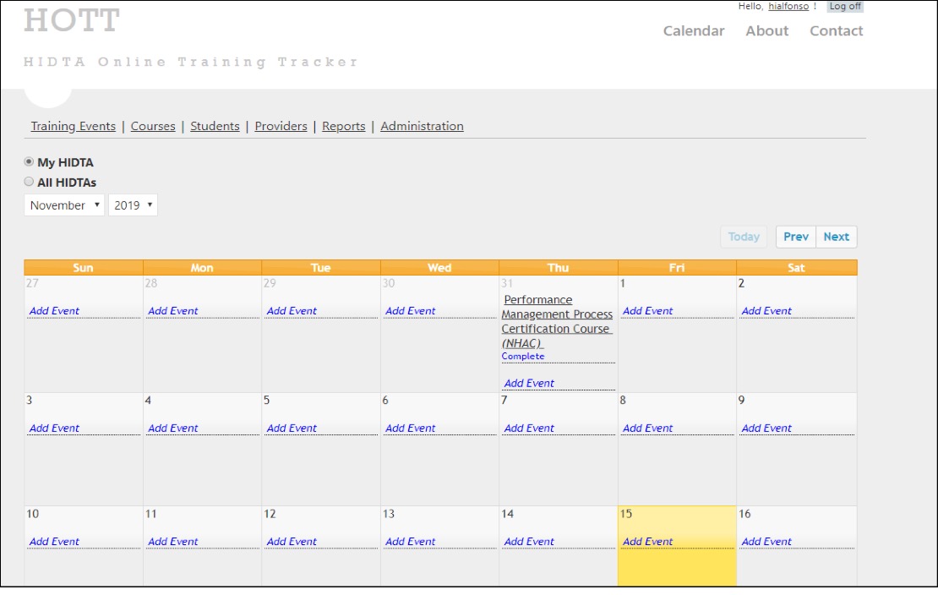
Task: Select the All HIDTAs radio button
Action: click(x=30, y=182)
